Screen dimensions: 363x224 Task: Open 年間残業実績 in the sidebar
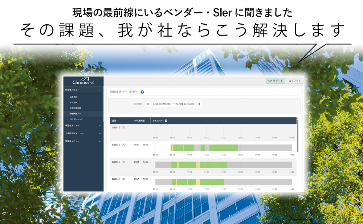76,108
